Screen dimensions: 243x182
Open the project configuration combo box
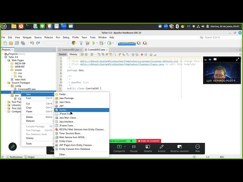click(x=57, y=43)
